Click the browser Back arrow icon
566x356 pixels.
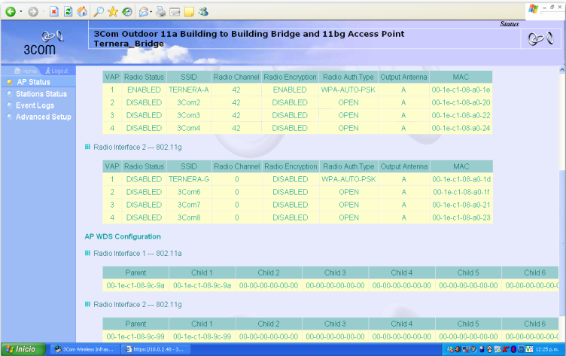click(x=10, y=11)
